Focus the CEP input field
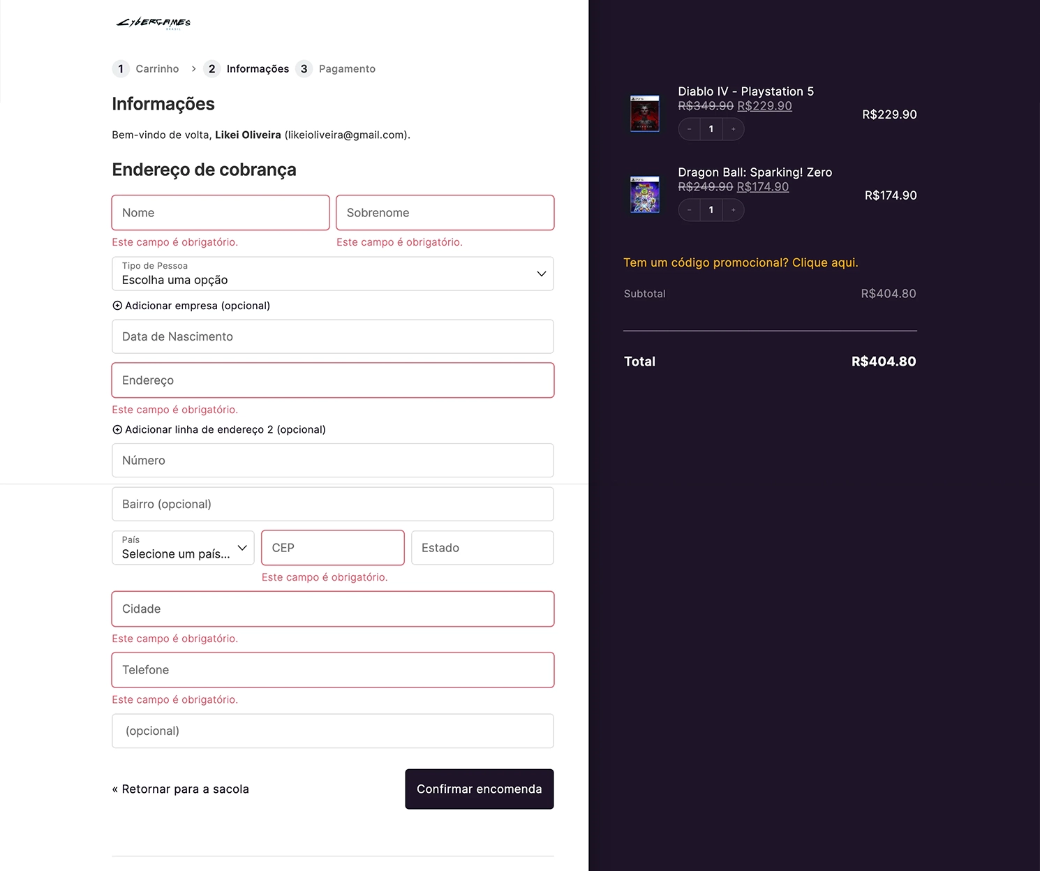 (x=333, y=548)
